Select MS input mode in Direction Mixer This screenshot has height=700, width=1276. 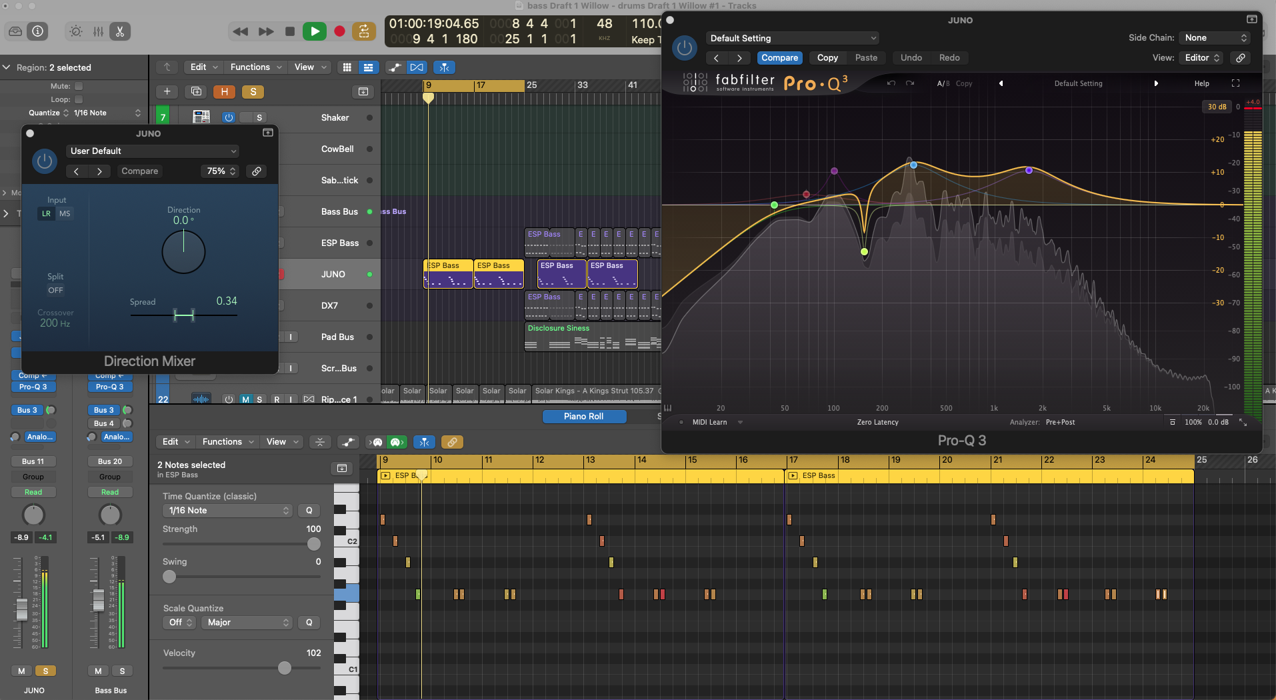click(65, 214)
